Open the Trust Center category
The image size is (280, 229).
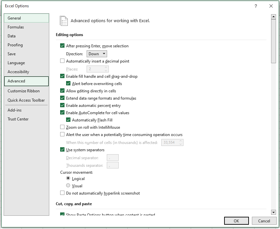tap(26, 119)
